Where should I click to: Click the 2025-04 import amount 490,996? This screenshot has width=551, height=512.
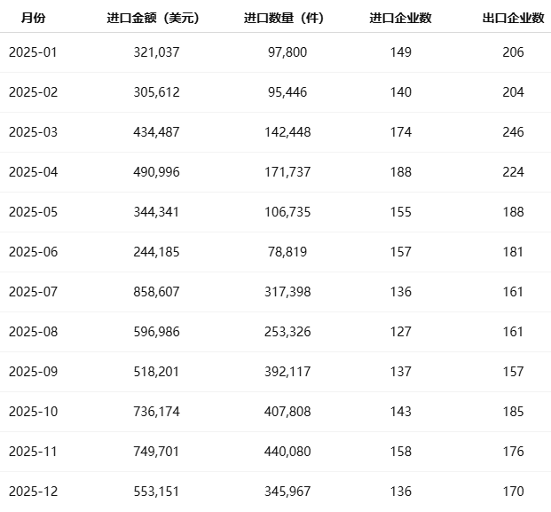point(155,172)
